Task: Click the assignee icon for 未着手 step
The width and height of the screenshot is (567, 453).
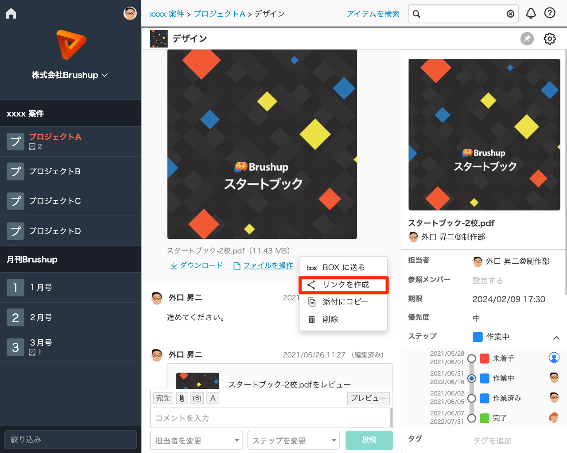Action: coord(554,357)
